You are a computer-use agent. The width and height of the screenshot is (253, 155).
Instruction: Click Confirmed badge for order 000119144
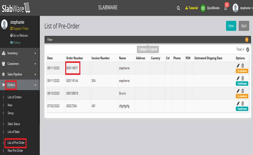(x=242, y=83)
